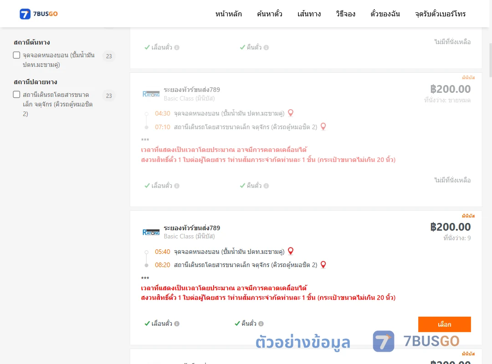This screenshot has width=492, height=364.
Task: Open the ค้นหาตั๋ว menu item
Action: point(270,14)
